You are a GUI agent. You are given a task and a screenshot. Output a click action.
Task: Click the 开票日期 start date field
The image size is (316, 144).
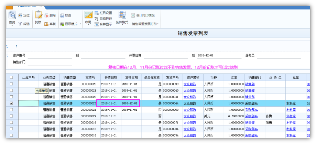tap(165, 56)
